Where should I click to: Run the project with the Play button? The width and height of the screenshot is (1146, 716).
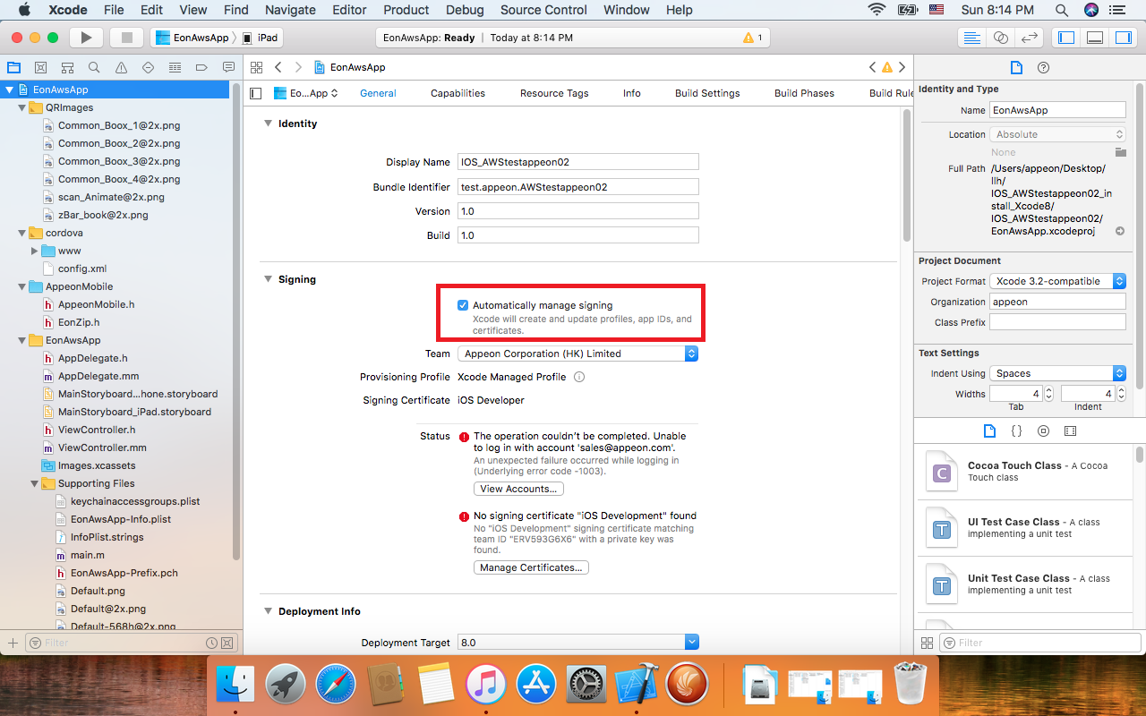[x=87, y=38]
